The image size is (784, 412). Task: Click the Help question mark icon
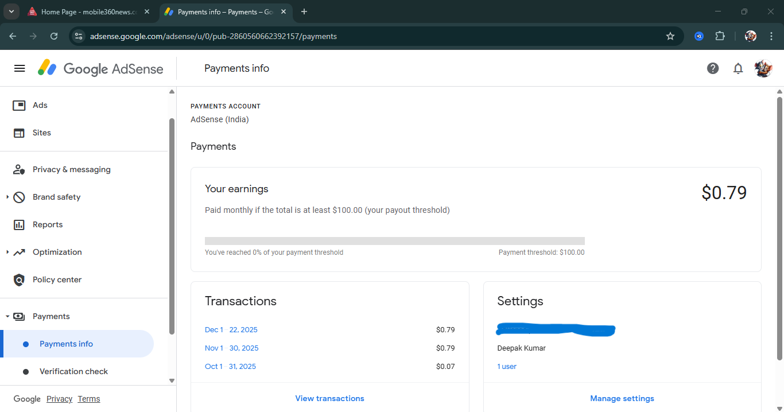(x=713, y=68)
